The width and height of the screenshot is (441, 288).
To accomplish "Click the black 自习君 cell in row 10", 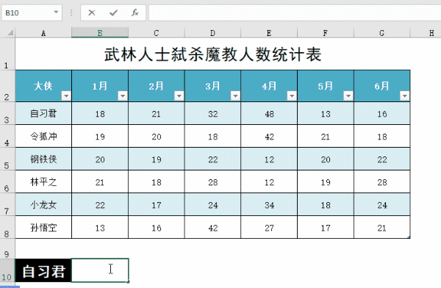I will click(x=43, y=270).
